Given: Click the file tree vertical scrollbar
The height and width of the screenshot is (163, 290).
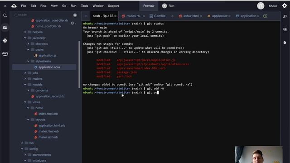Looking at the screenshot, I should click(79, 64).
